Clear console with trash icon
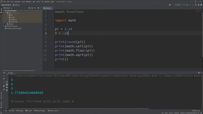This screenshot has width=203, height=114. click(7, 90)
